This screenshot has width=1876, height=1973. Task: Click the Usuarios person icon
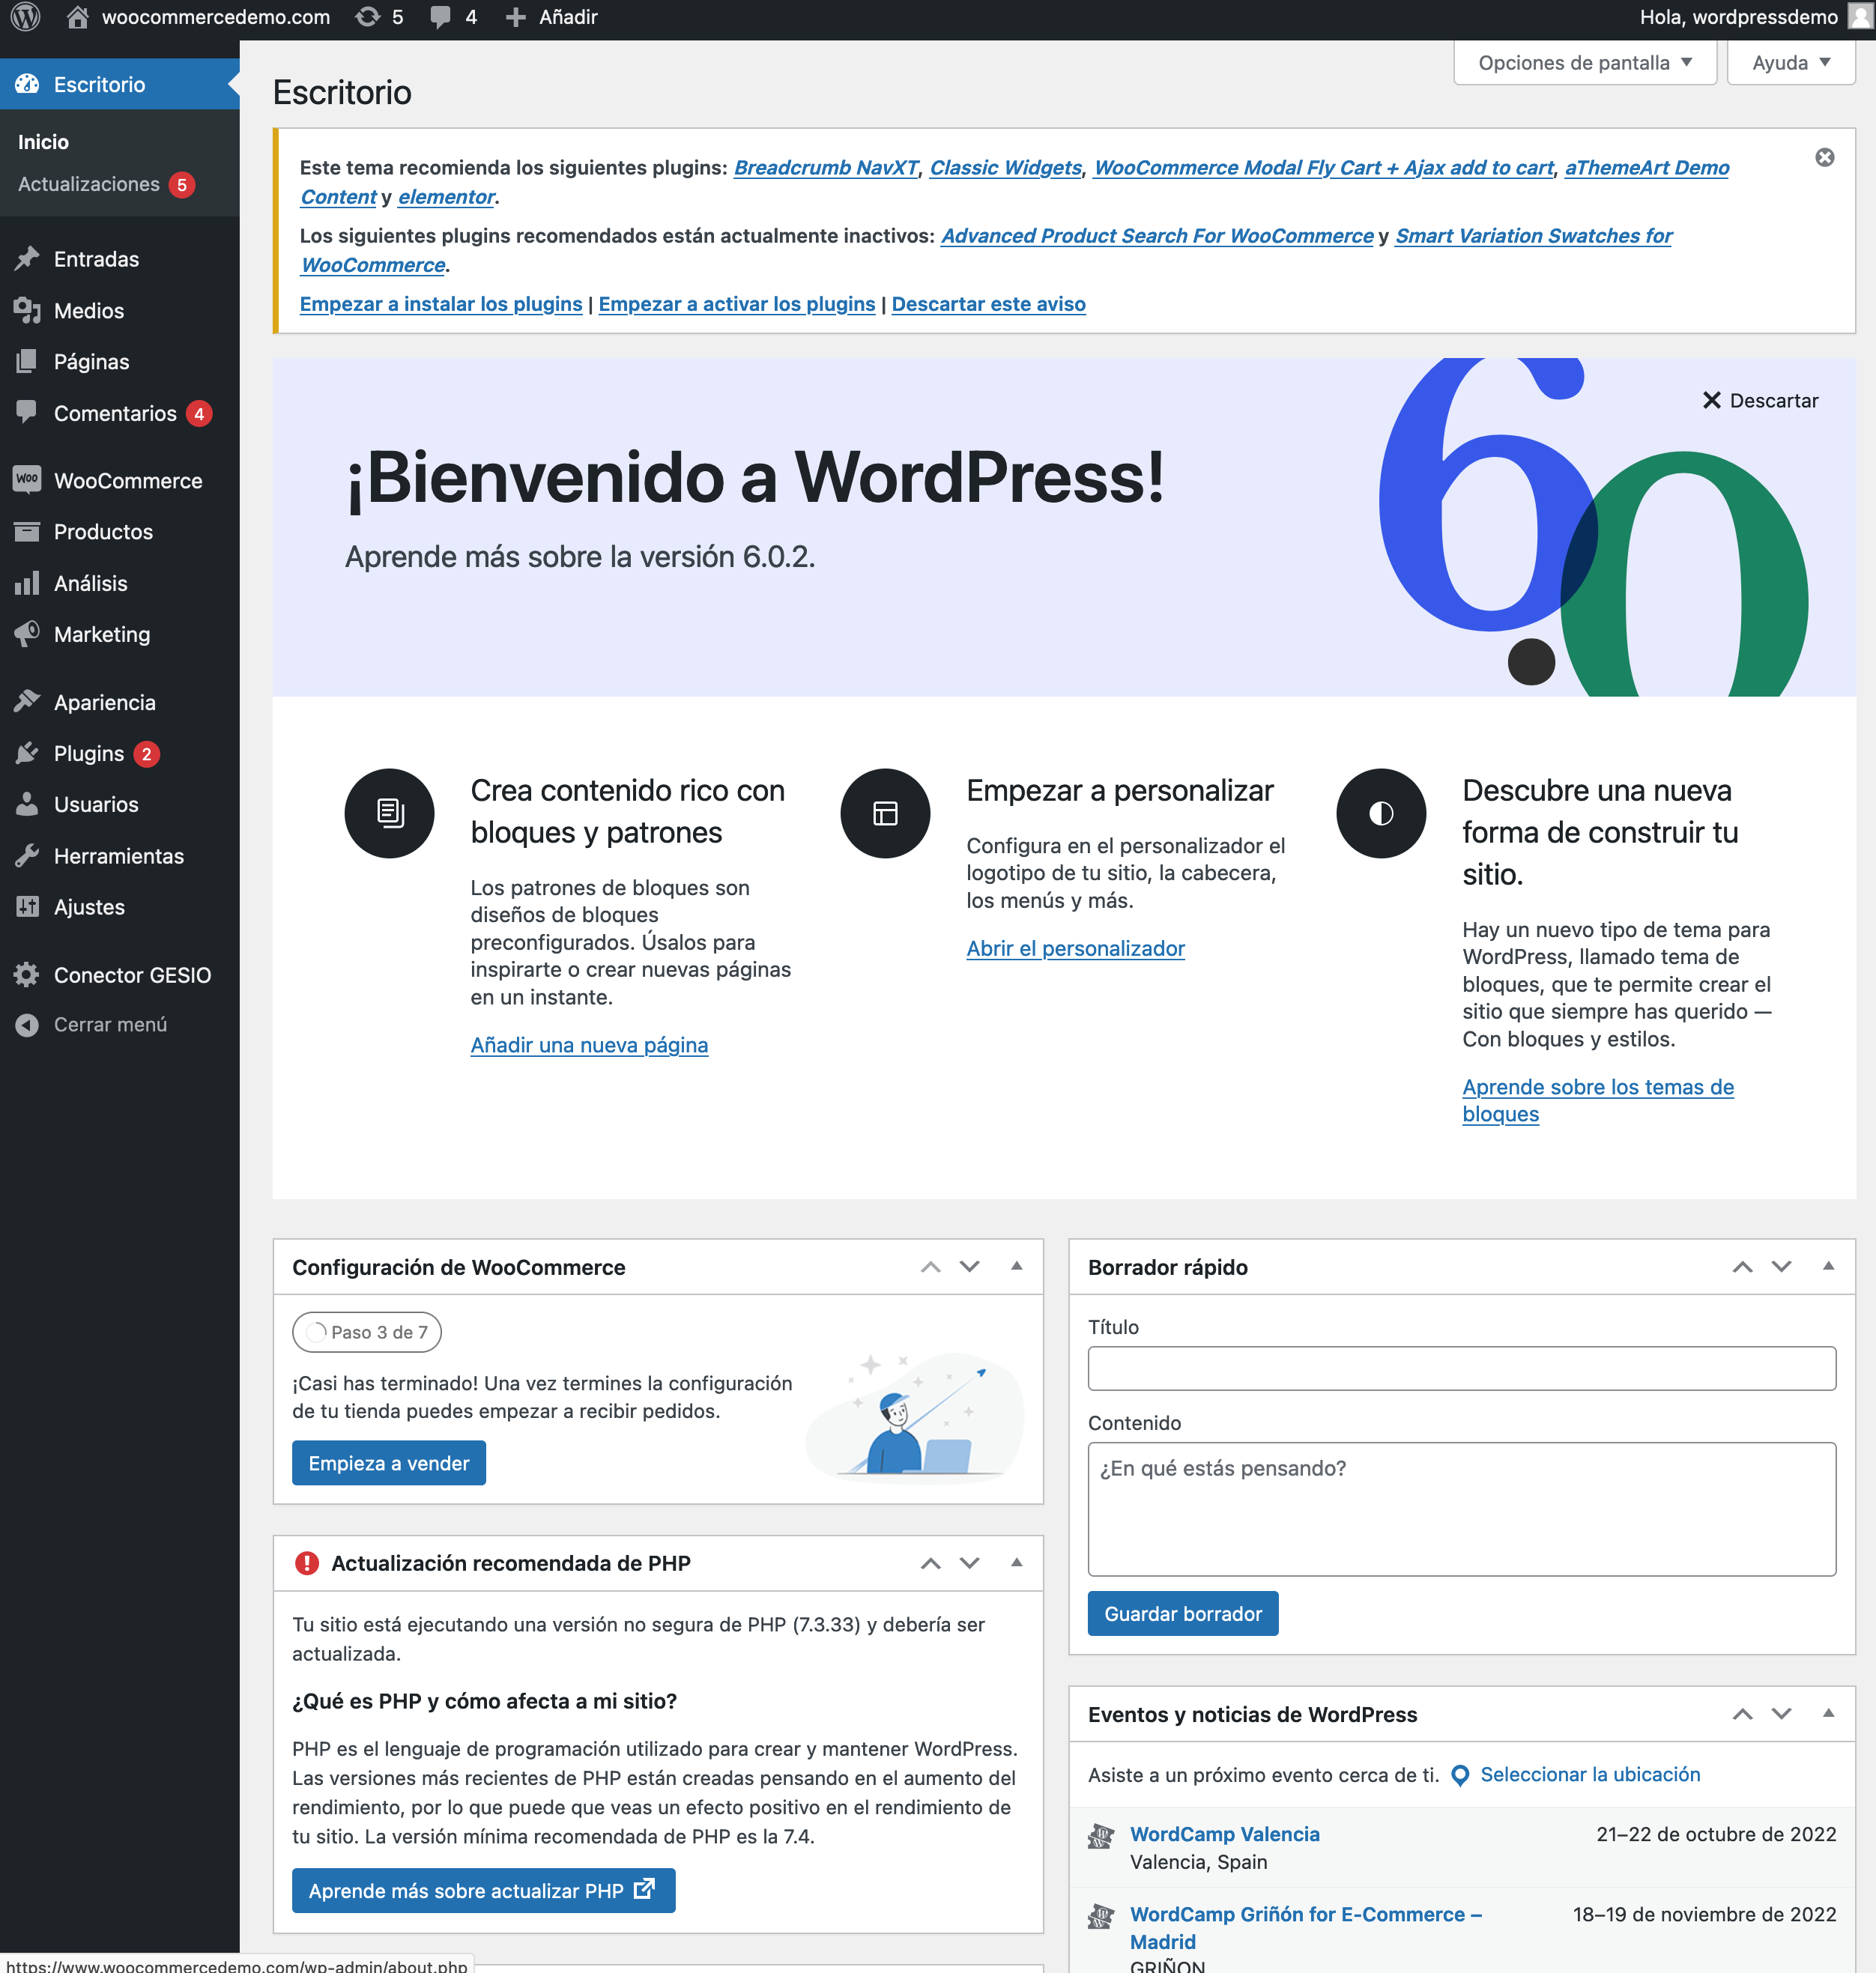click(x=27, y=804)
